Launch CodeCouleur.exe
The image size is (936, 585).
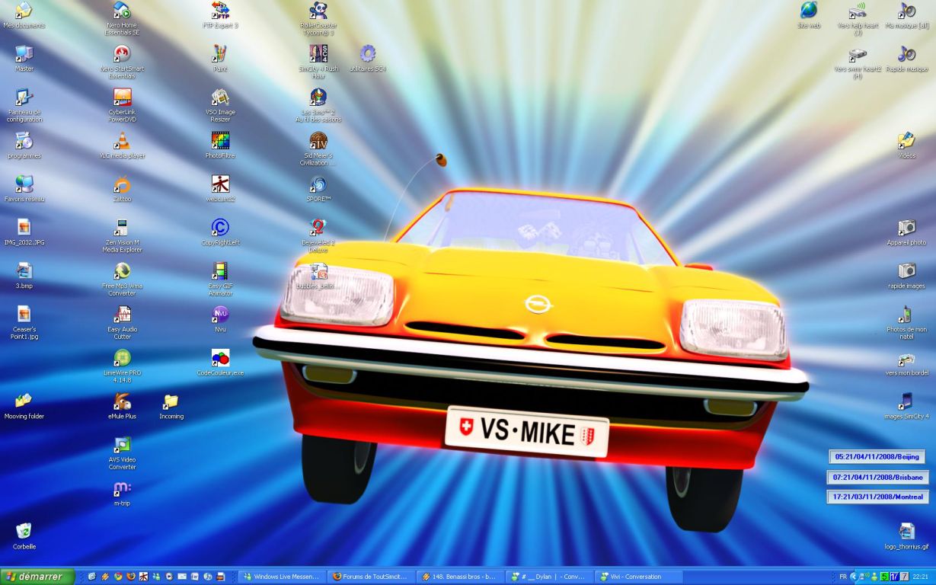(220, 358)
